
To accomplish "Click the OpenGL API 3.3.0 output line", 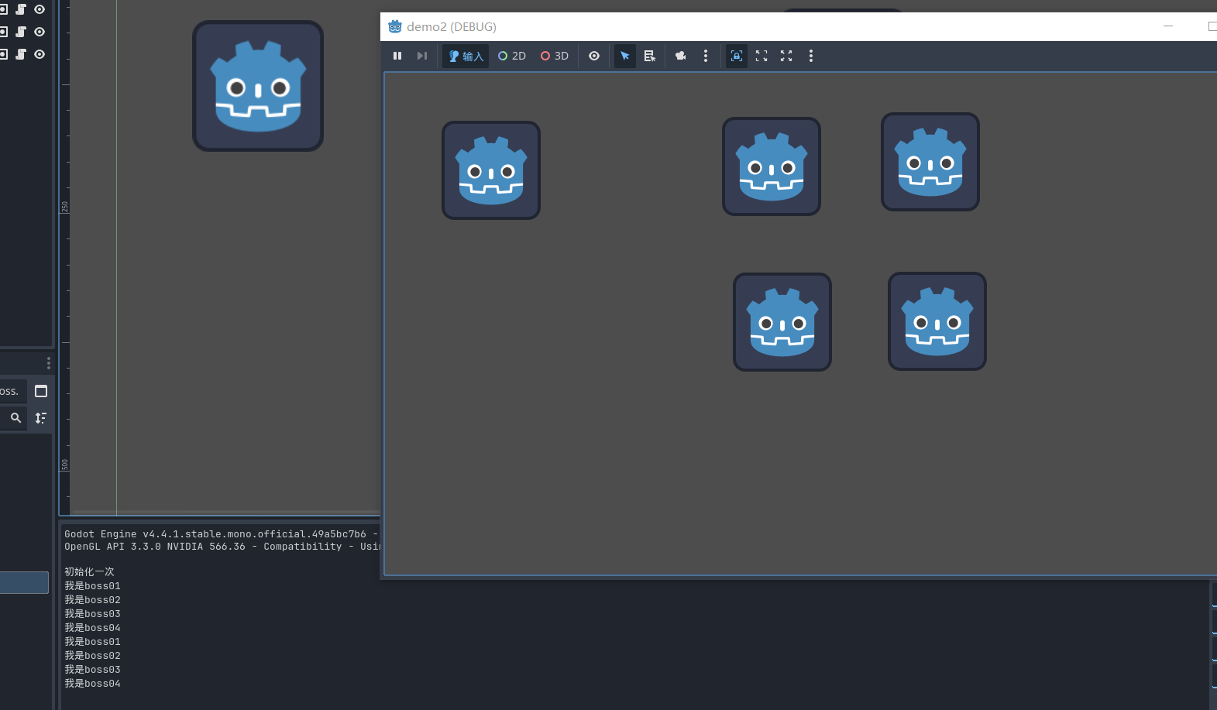I will [x=222, y=547].
